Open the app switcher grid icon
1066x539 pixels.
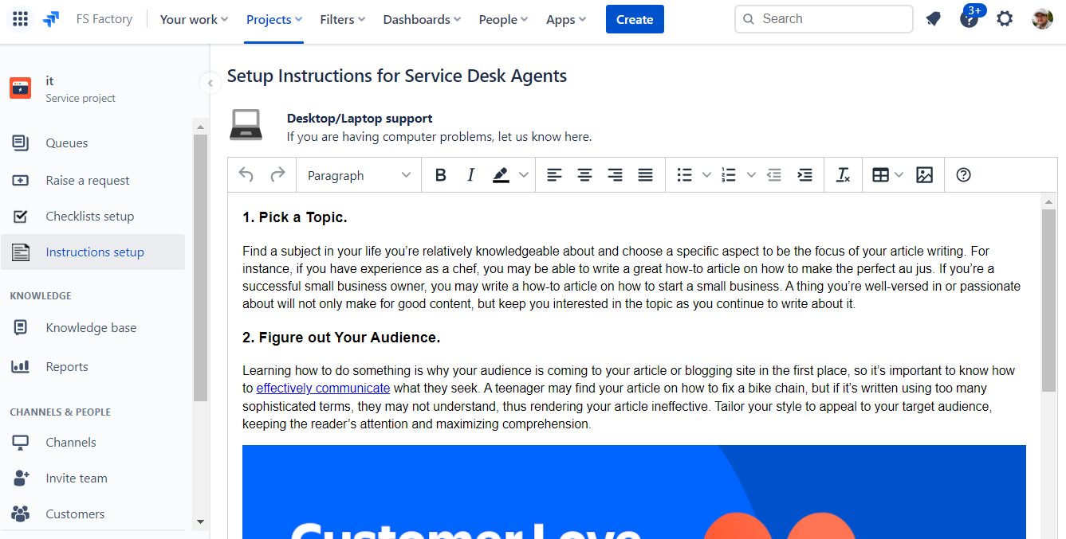21,19
